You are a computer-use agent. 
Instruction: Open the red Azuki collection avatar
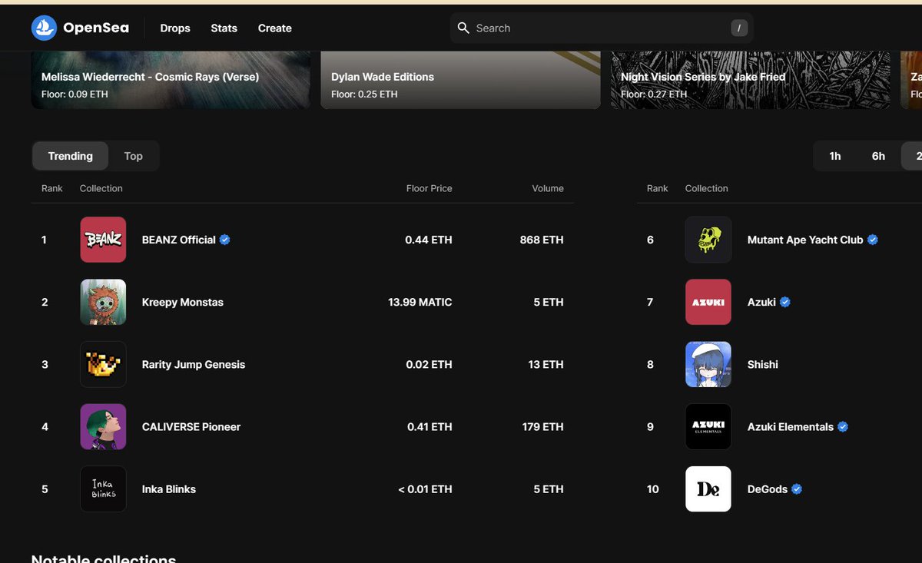[x=708, y=302]
